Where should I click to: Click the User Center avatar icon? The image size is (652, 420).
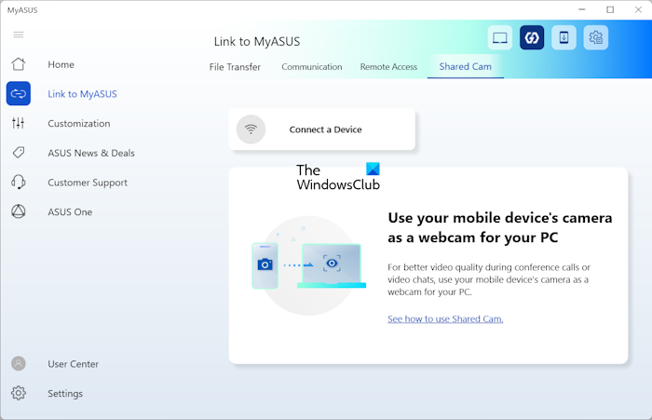point(19,364)
